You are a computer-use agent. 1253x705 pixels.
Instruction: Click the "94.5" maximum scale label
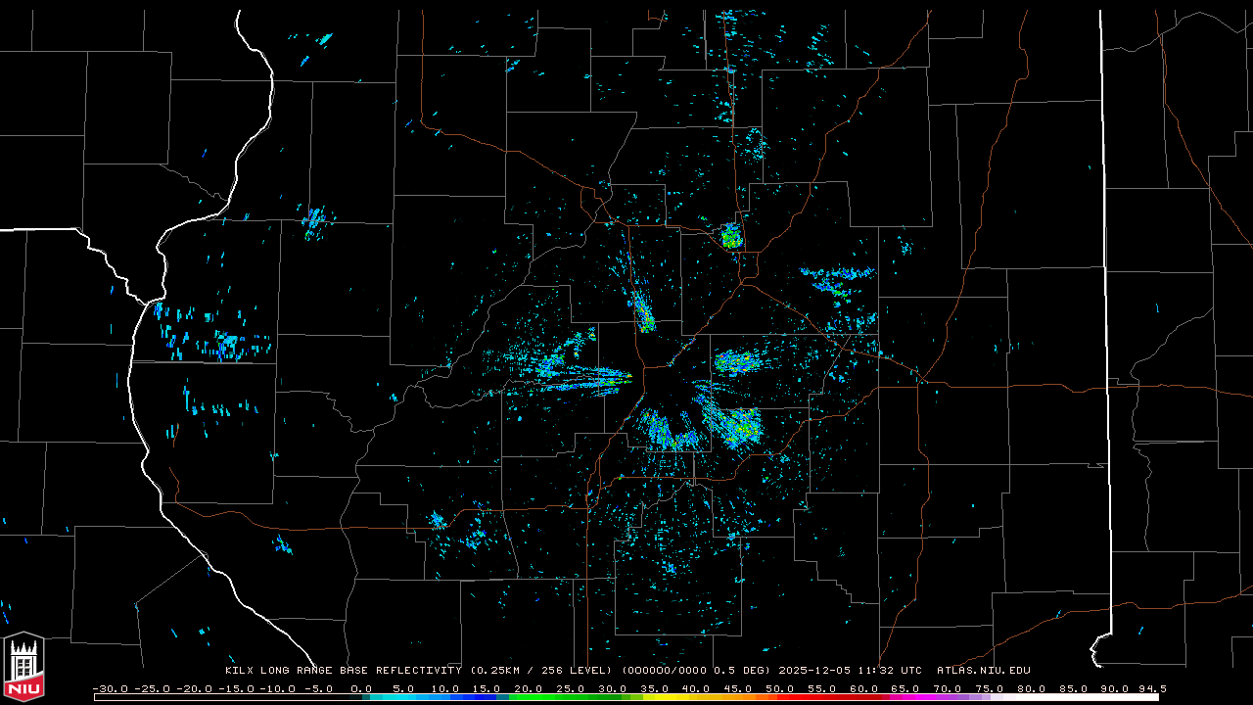(1152, 688)
